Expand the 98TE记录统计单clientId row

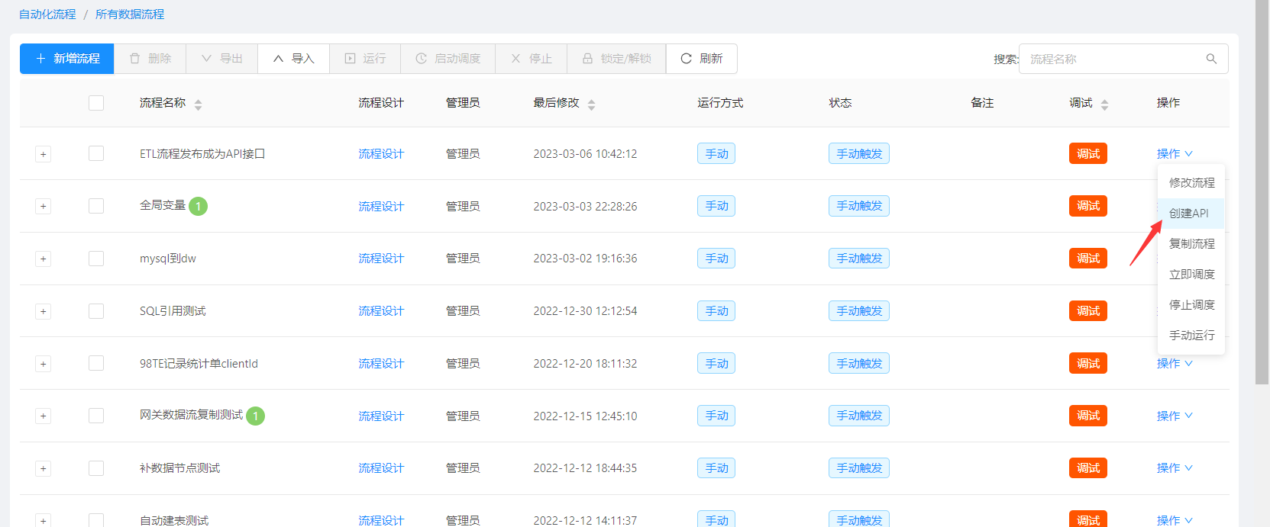[x=44, y=364]
